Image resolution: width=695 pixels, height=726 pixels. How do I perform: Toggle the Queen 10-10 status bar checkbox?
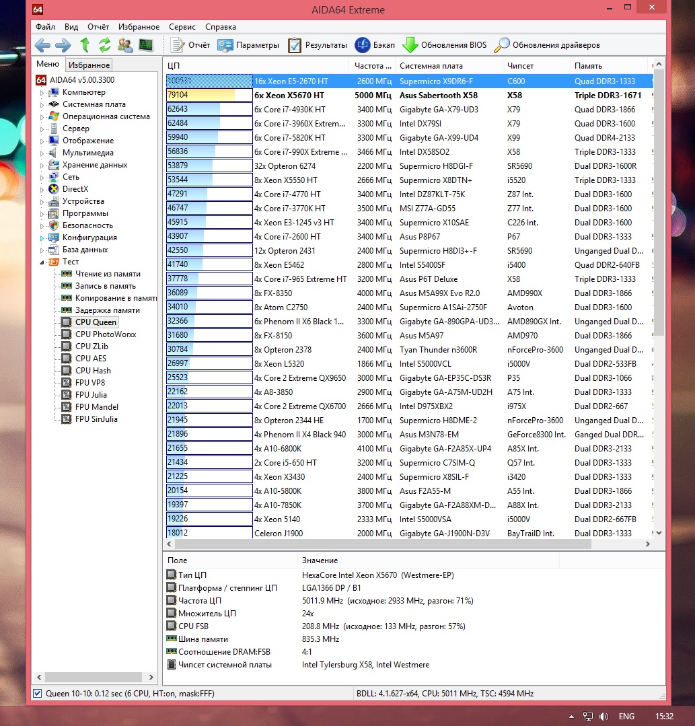coord(38,693)
